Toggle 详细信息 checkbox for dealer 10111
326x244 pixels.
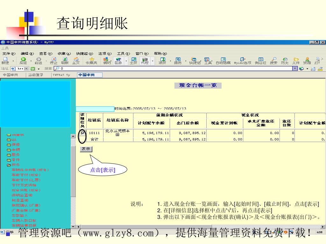click(83, 133)
